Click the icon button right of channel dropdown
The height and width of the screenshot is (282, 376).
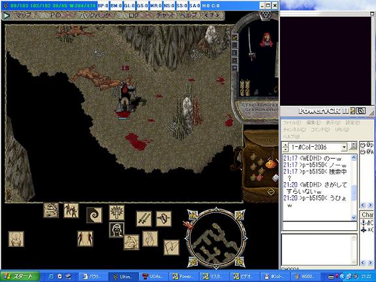353,146
